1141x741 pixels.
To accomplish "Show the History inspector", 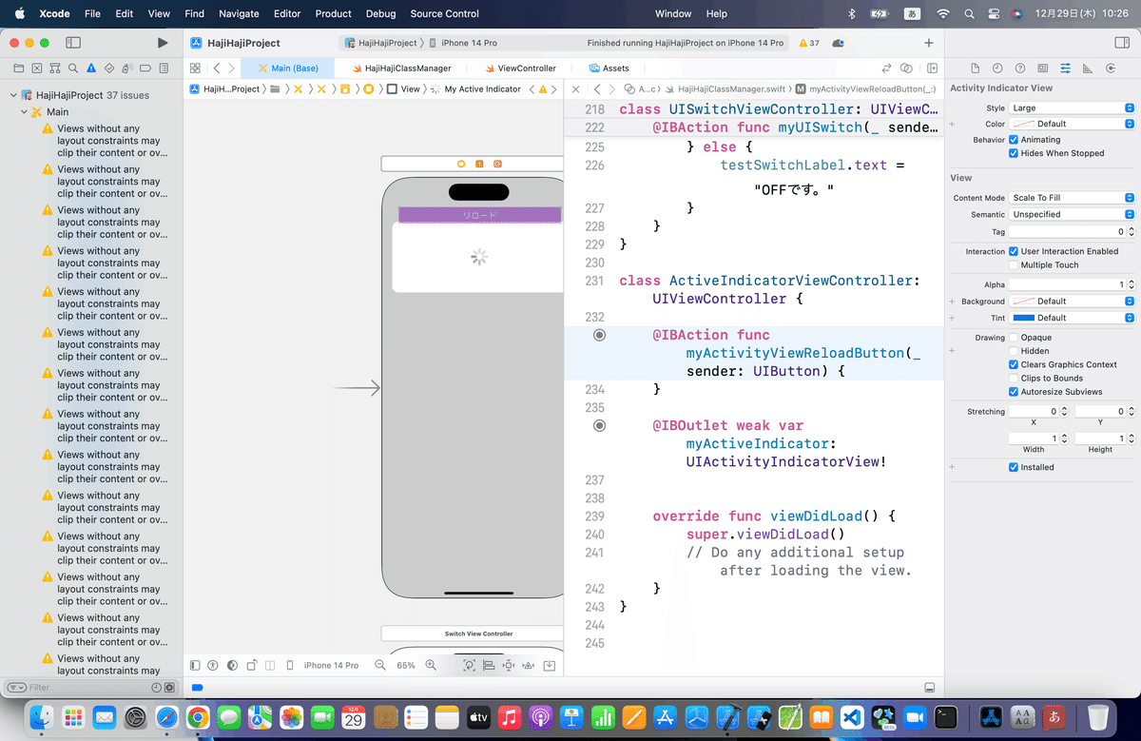I will coord(997,68).
